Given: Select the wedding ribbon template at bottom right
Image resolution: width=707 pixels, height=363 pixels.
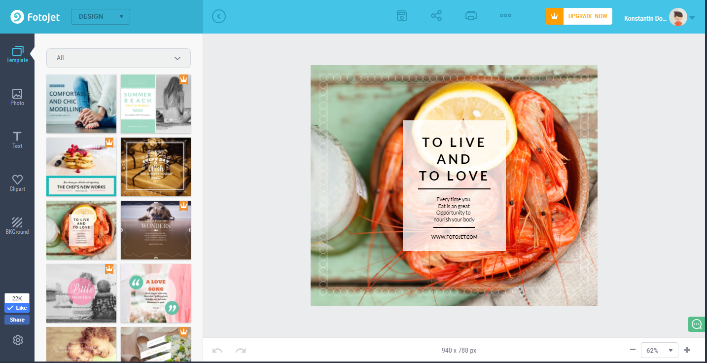Looking at the screenshot, I should [156, 344].
